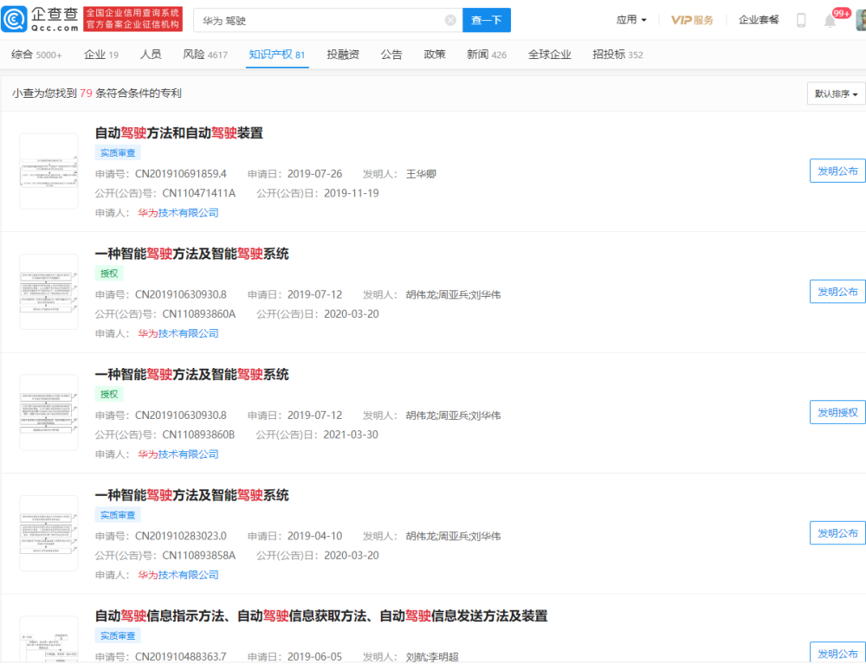Image resolution: width=866 pixels, height=664 pixels.
Task: Open the user avatar in header
Action: 861,20
